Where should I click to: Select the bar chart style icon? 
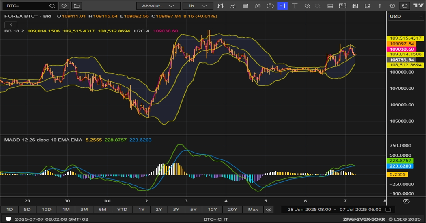coord(220,6)
